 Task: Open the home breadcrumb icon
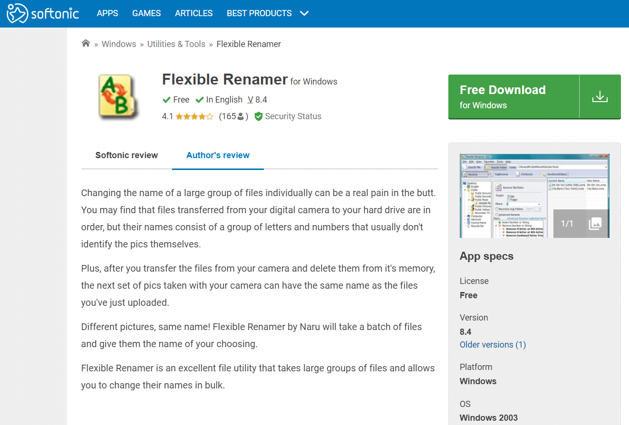pos(86,44)
